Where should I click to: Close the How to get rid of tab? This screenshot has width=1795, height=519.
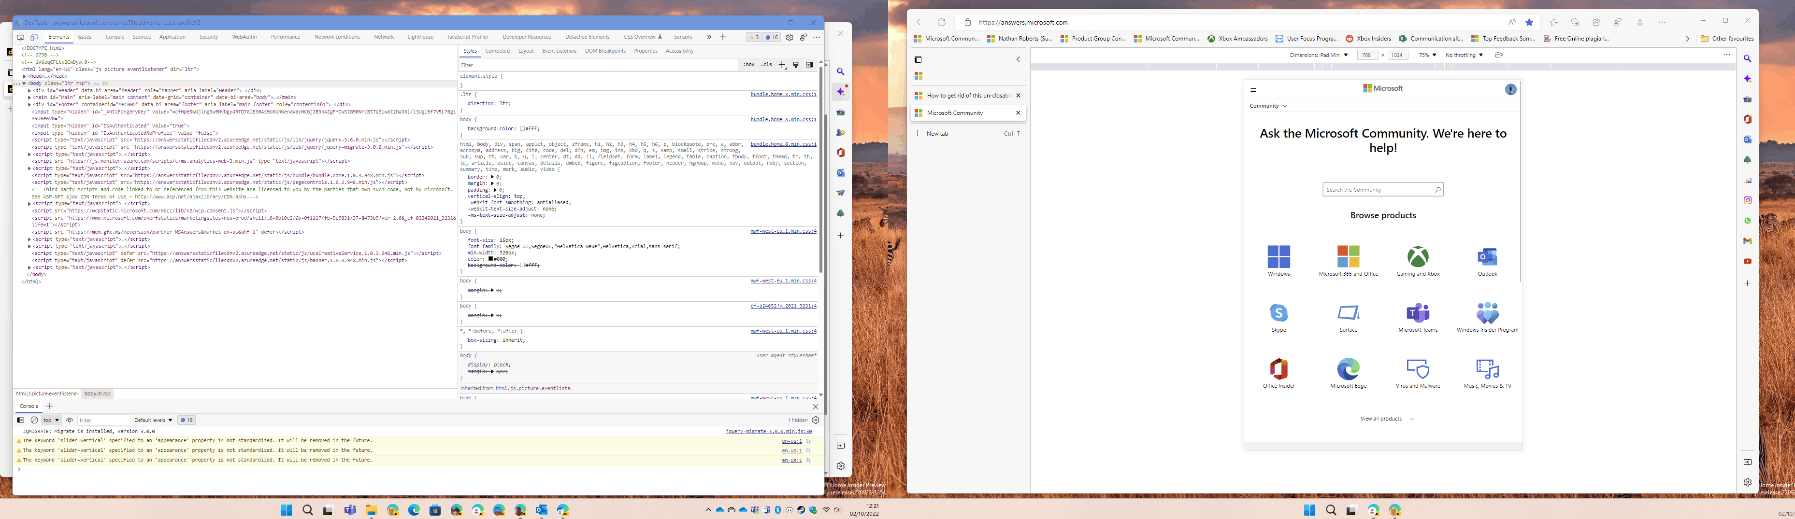coord(1018,96)
